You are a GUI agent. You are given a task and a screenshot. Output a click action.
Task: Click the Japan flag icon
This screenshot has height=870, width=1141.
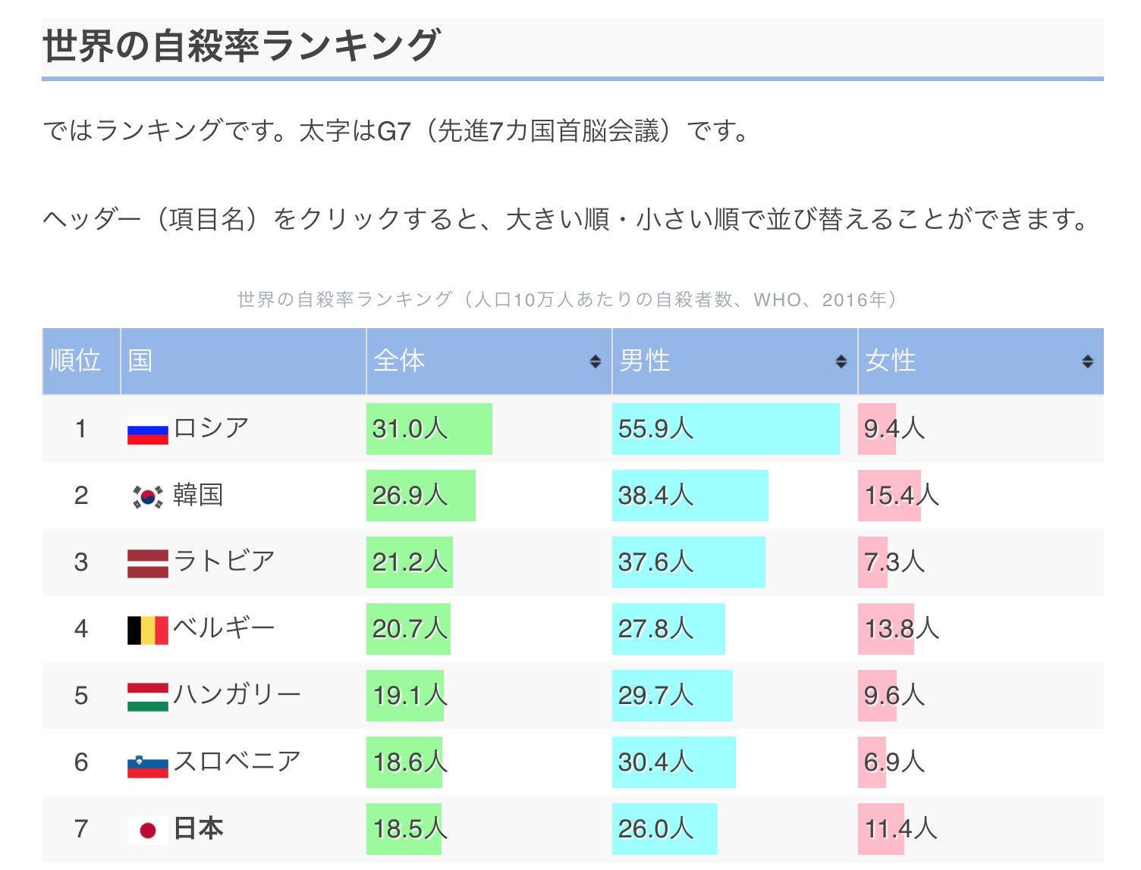tap(147, 831)
